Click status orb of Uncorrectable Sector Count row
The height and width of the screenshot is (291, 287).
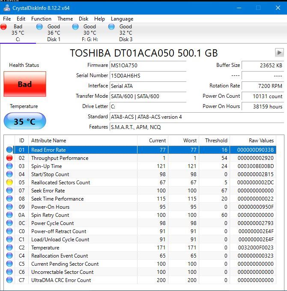9,272
